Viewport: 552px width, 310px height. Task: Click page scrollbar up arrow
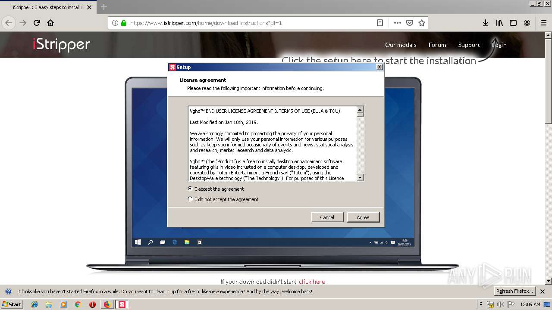pyautogui.click(x=548, y=34)
